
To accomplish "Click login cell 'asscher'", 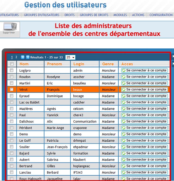I will tap(79, 77).
